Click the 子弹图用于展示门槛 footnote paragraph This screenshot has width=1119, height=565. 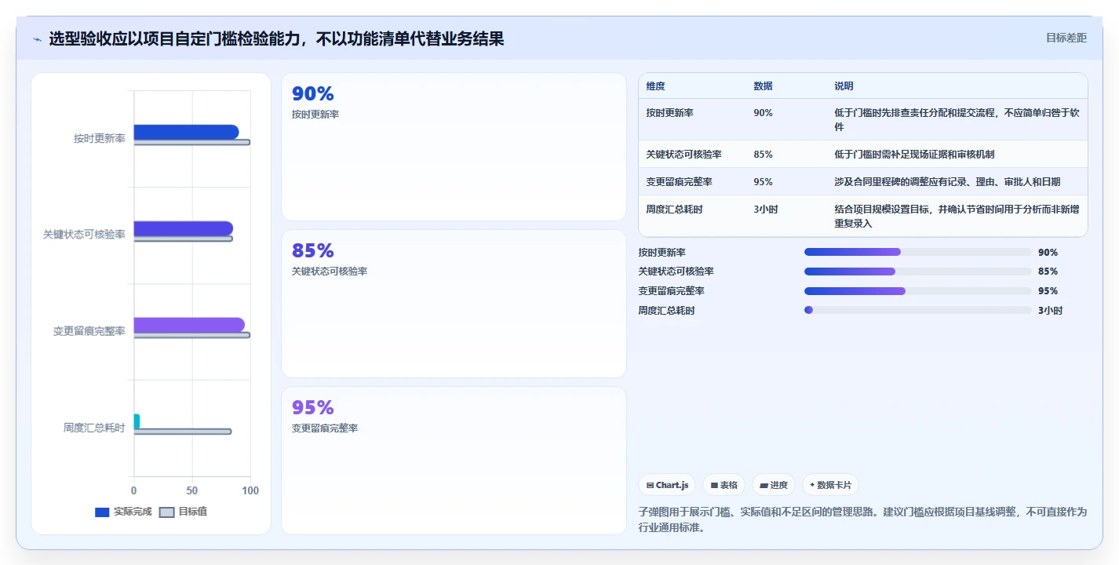pyautogui.click(x=863, y=519)
